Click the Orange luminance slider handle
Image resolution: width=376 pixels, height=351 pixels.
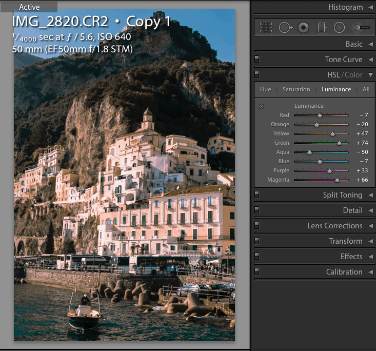click(x=316, y=125)
